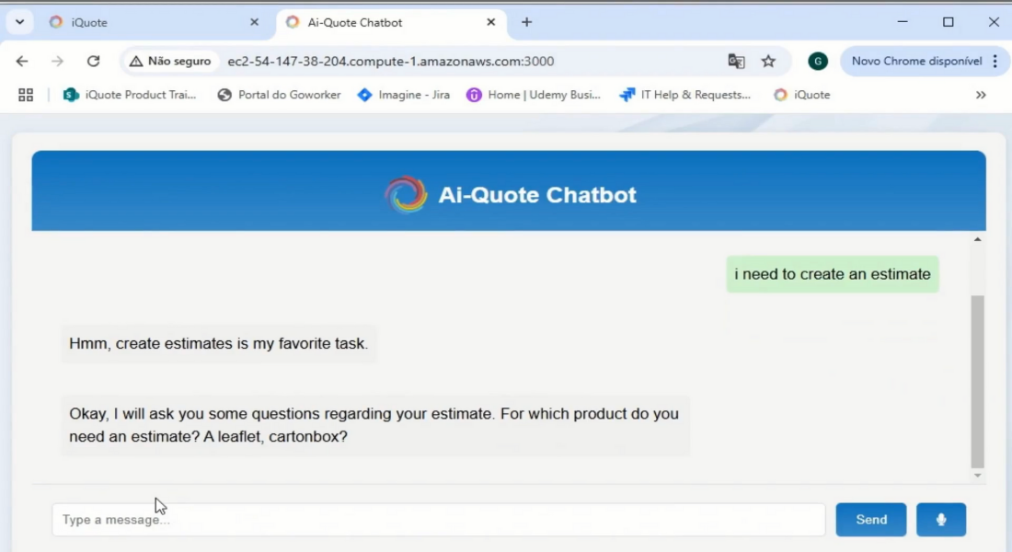
Task: Click the translate page icon in address bar
Action: tap(736, 62)
